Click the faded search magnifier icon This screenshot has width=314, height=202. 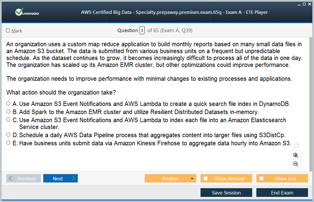click(x=296, y=146)
